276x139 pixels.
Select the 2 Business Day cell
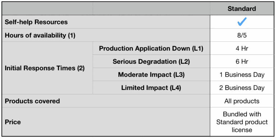click(242, 88)
